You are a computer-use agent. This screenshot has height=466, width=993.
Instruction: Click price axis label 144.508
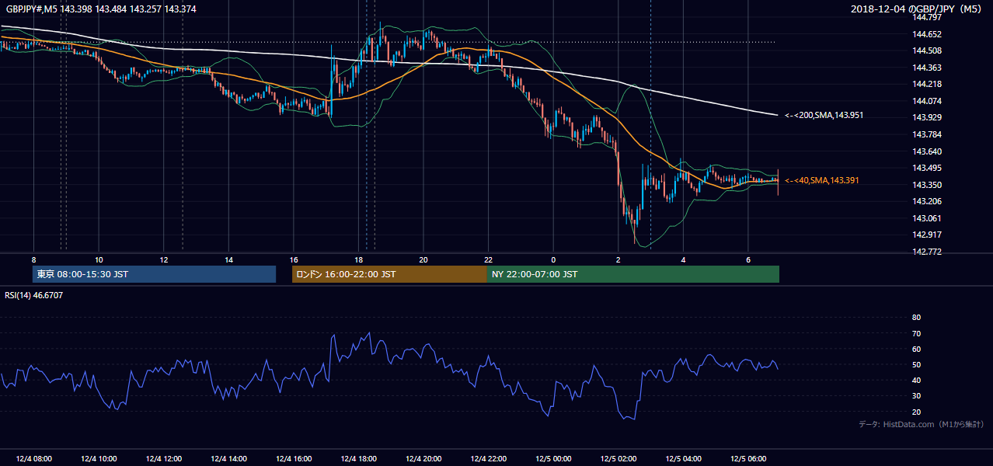pyautogui.click(x=926, y=51)
